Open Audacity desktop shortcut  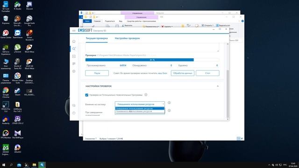point(6,120)
